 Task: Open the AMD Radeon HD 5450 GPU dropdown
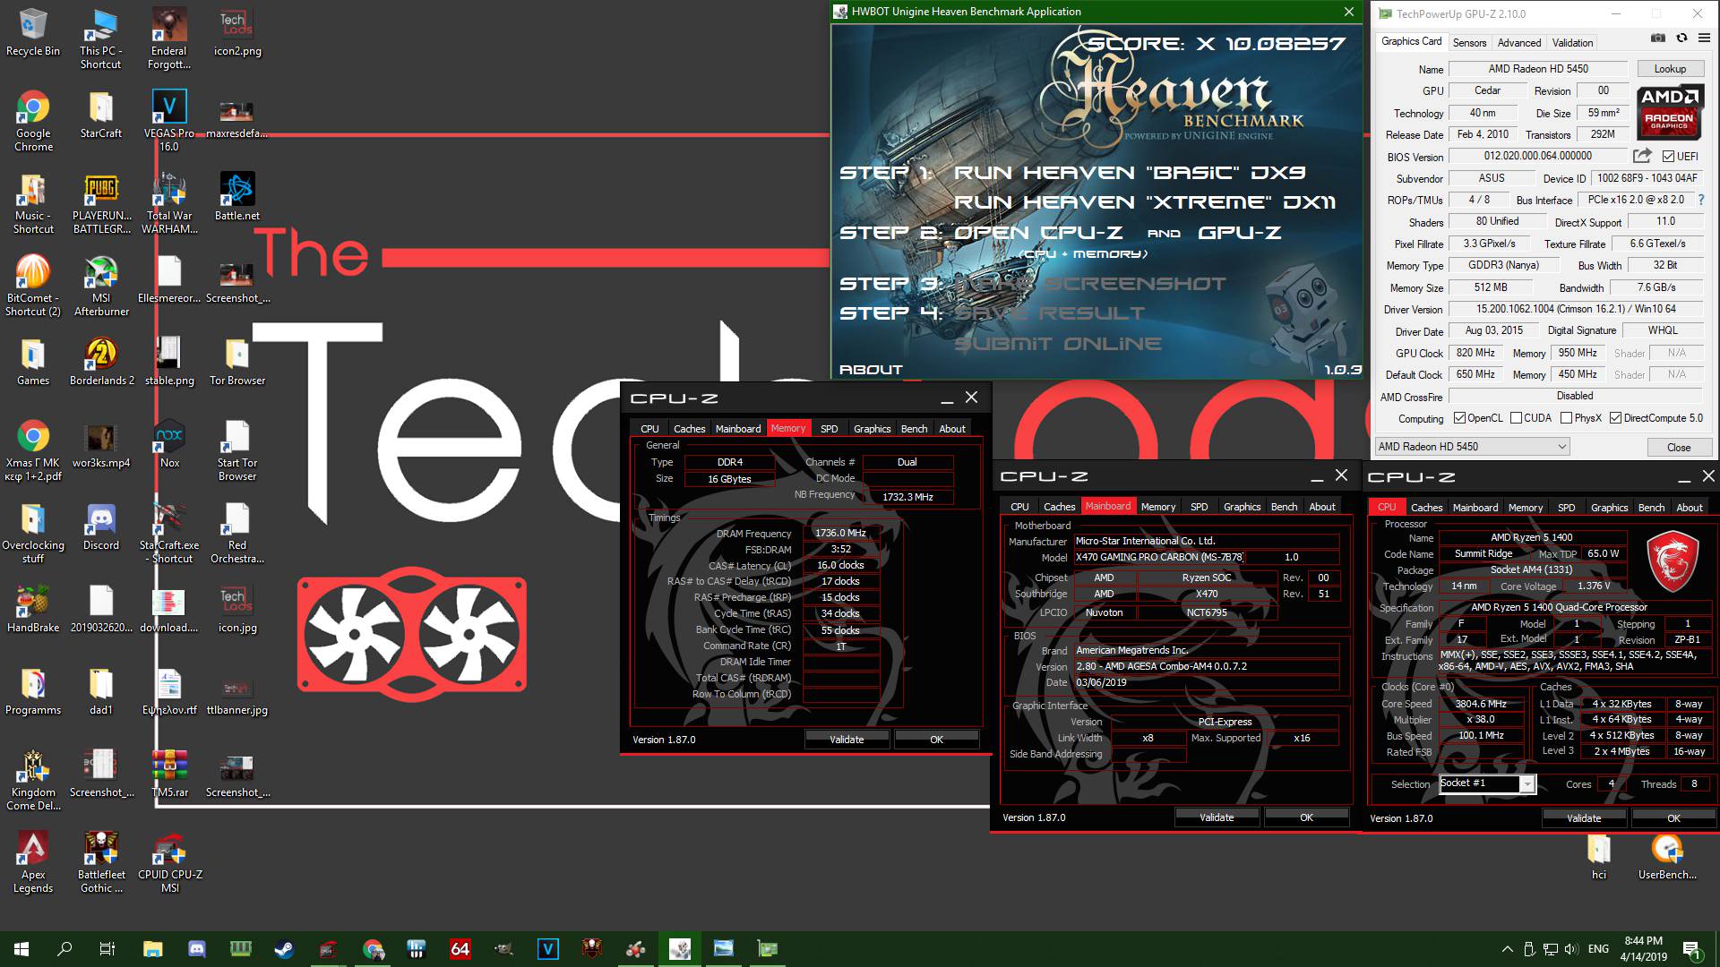point(1472,447)
